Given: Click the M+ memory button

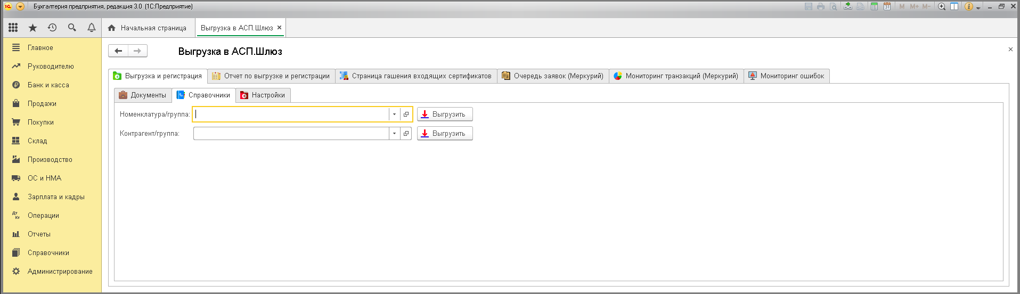Looking at the screenshot, I should (x=915, y=6).
